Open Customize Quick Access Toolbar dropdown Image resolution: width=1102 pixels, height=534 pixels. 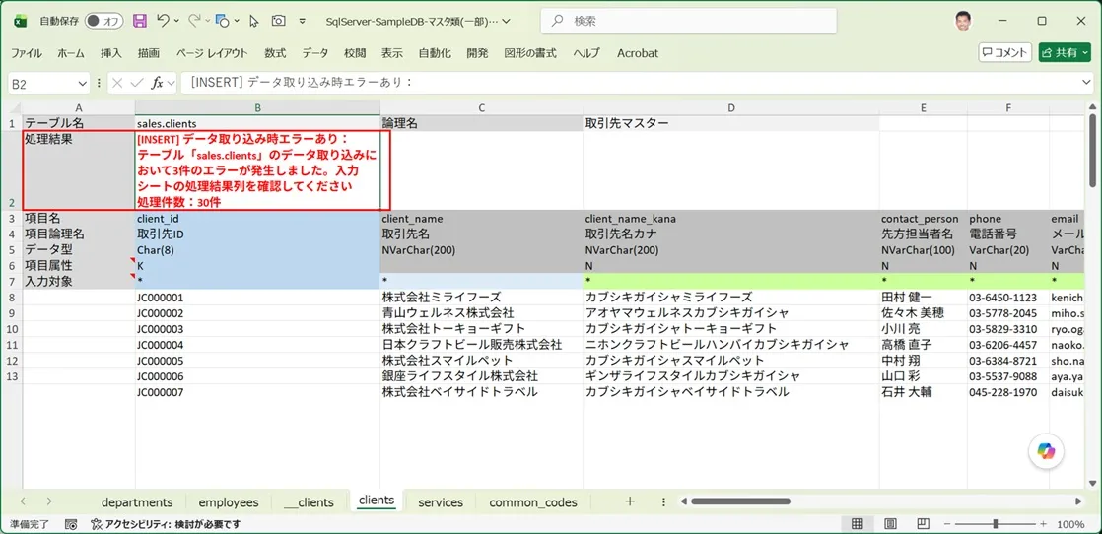tap(303, 21)
